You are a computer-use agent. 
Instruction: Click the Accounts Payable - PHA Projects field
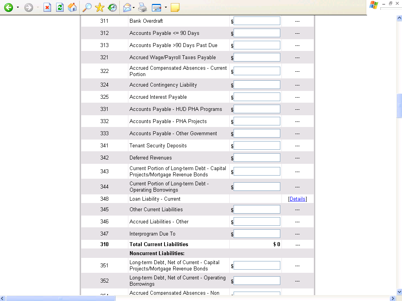[x=257, y=121]
